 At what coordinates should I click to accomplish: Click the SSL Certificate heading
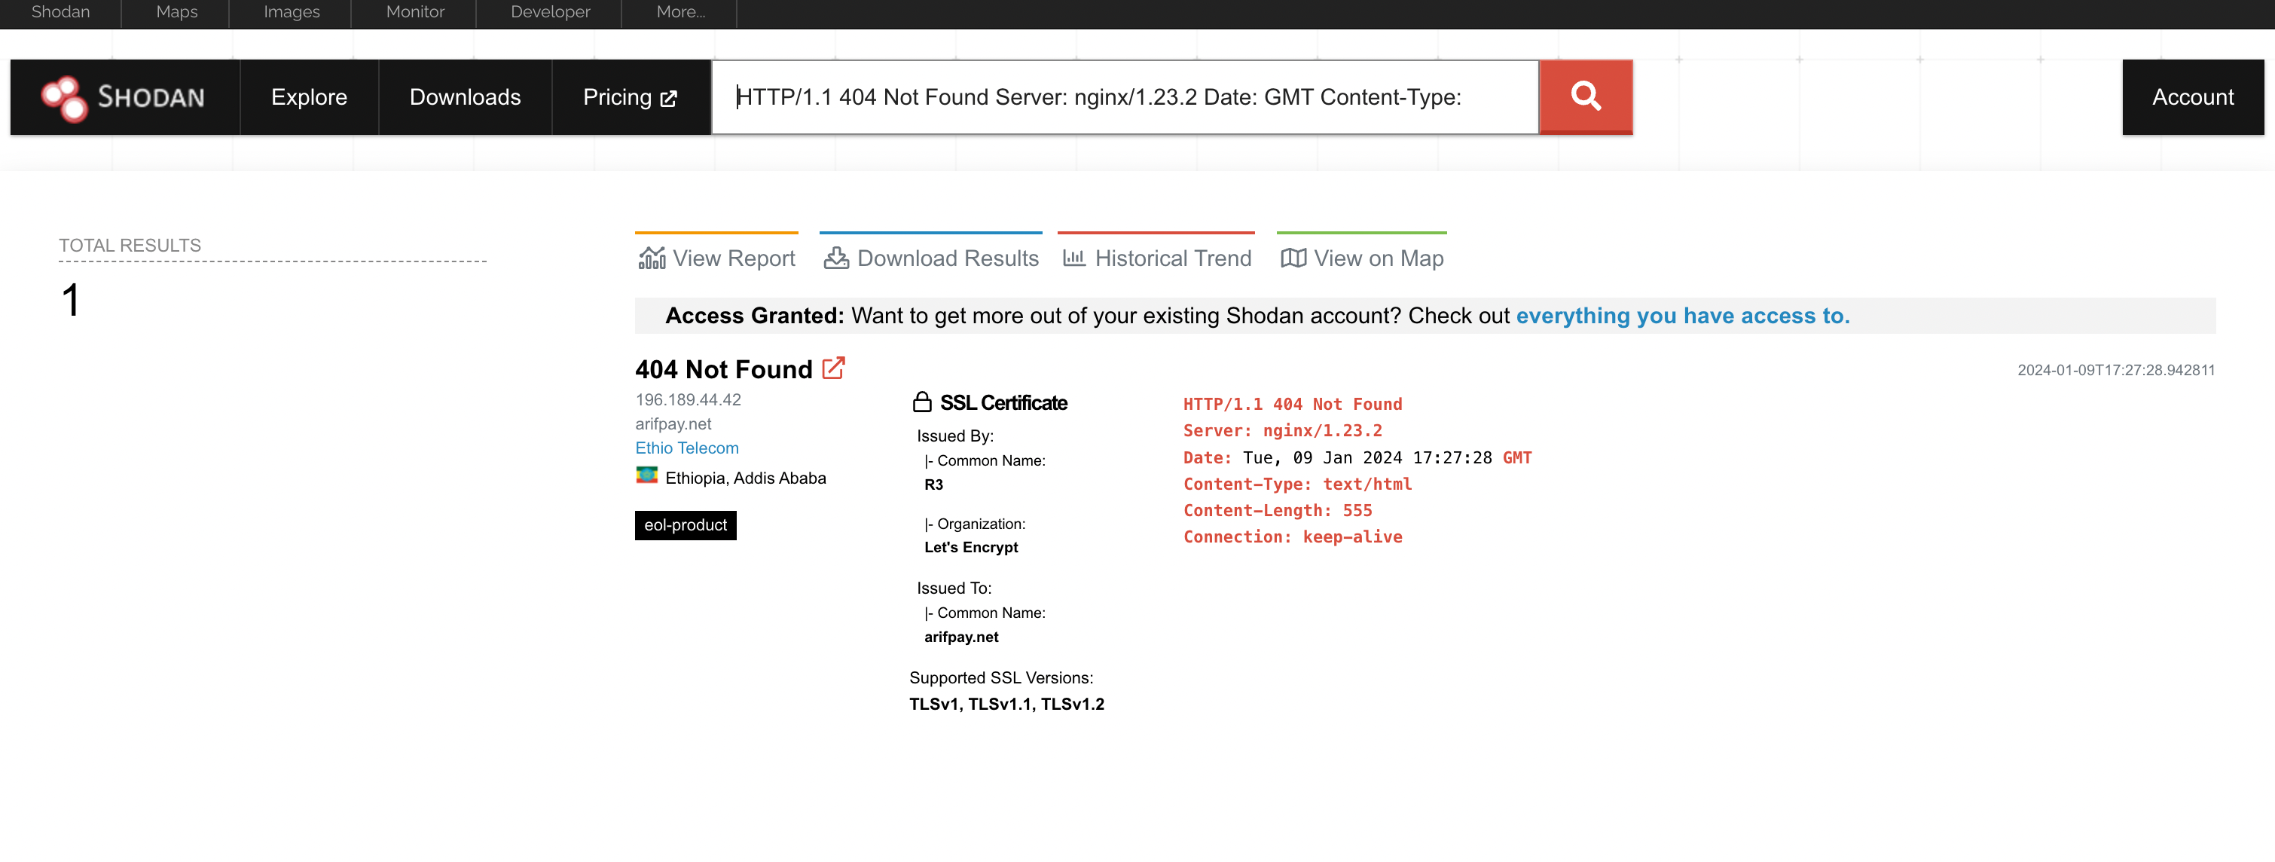tap(1003, 402)
